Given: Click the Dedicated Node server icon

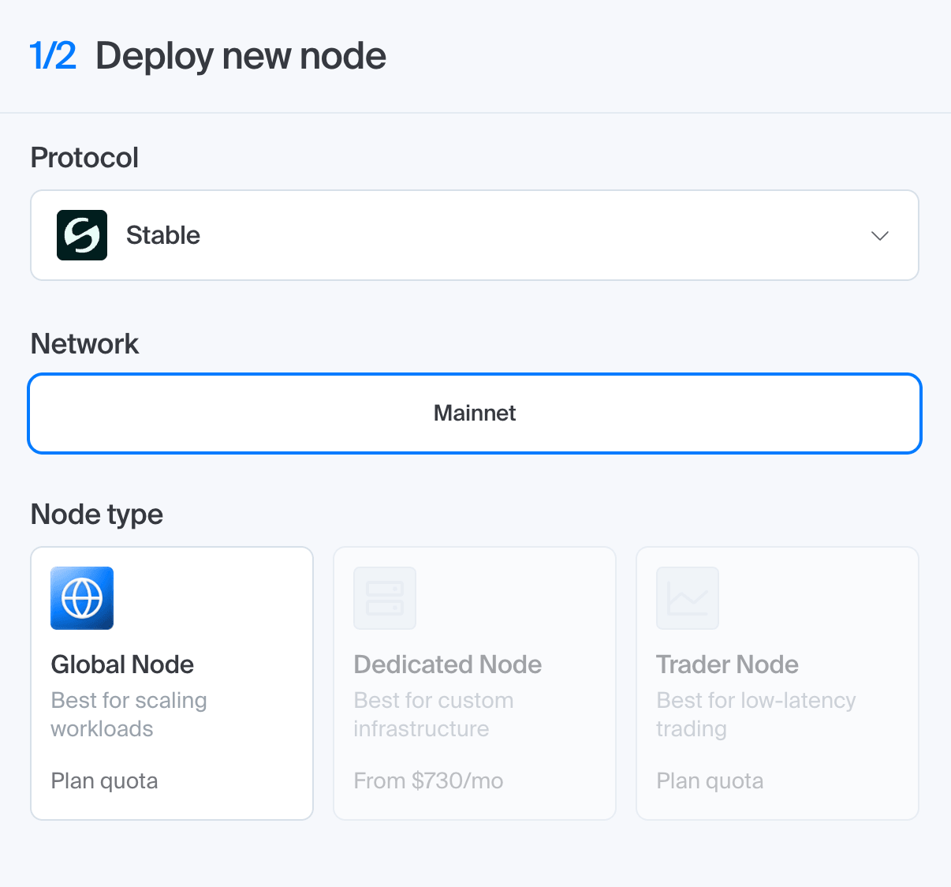Looking at the screenshot, I should coord(385,598).
